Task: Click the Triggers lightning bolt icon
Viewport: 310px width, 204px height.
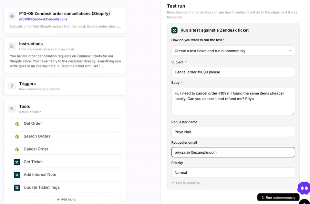Action: pos(12,86)
